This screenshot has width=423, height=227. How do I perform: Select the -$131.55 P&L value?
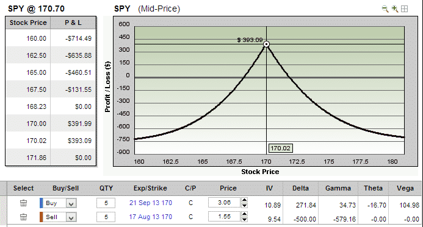(78, 89)
